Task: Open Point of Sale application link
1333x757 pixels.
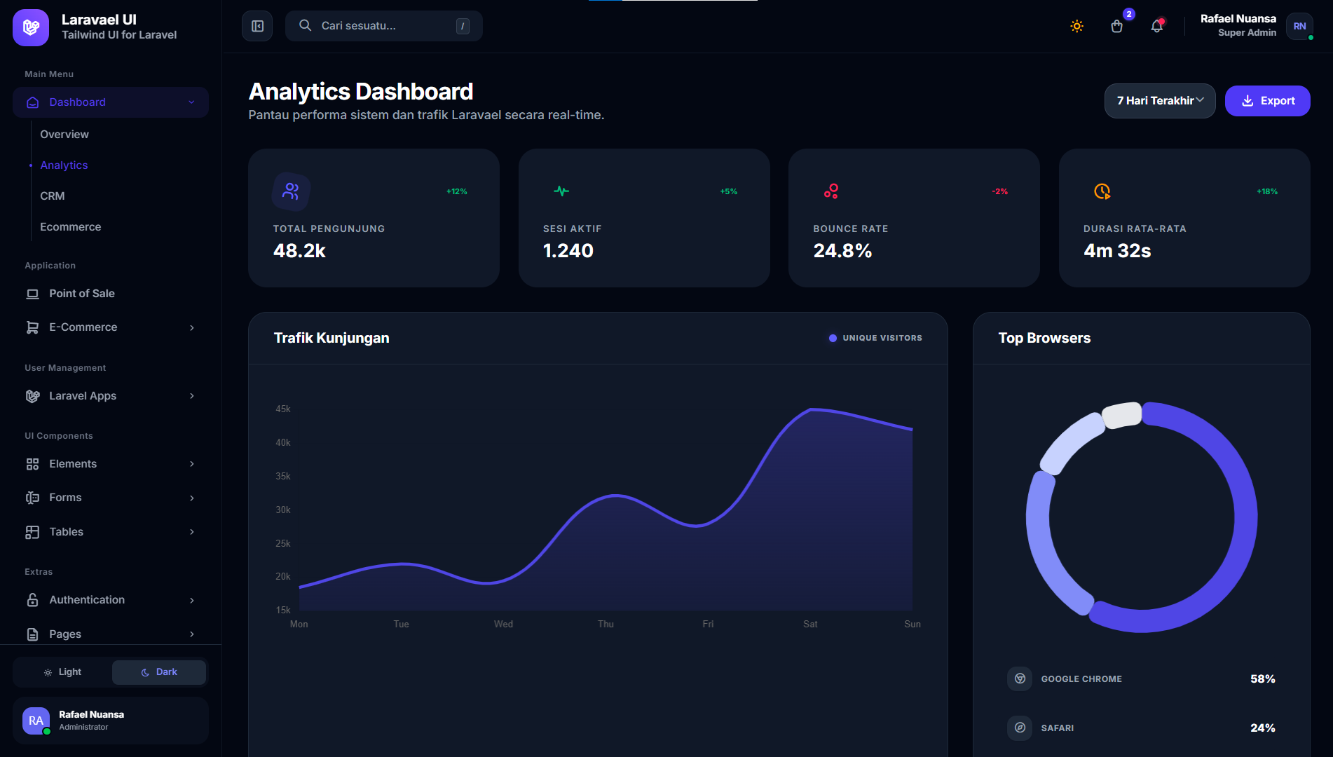Action: point(81,294)
